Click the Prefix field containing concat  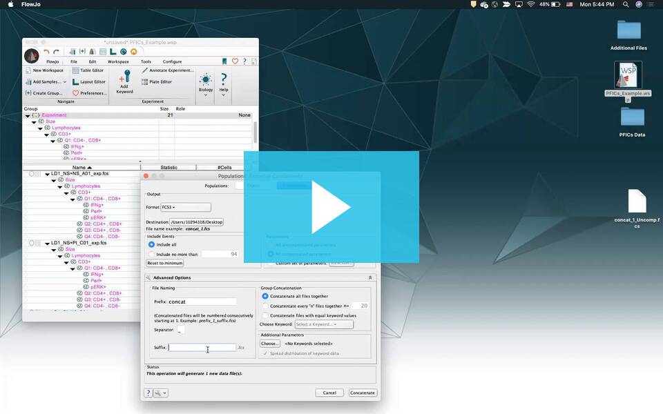(x=202, y=302)
